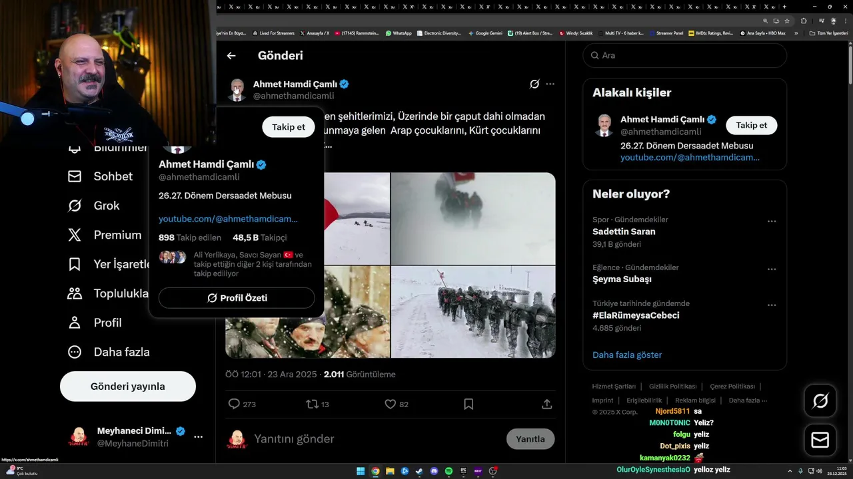This screenshot has width=853, height=479.
Task: Click Daha fazla göster under Neler oluyor
Action: (x=627, y=355)
